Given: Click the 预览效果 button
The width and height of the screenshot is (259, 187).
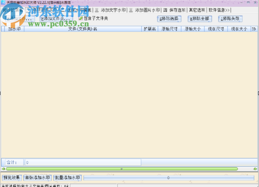Looking at the screenshot, I should coord(12,178).
